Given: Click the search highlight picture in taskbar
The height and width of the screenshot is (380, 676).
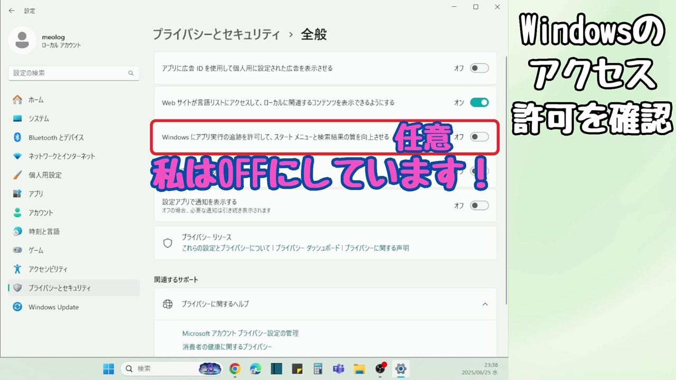Looking at the screenshot, I should click(210, 368).
